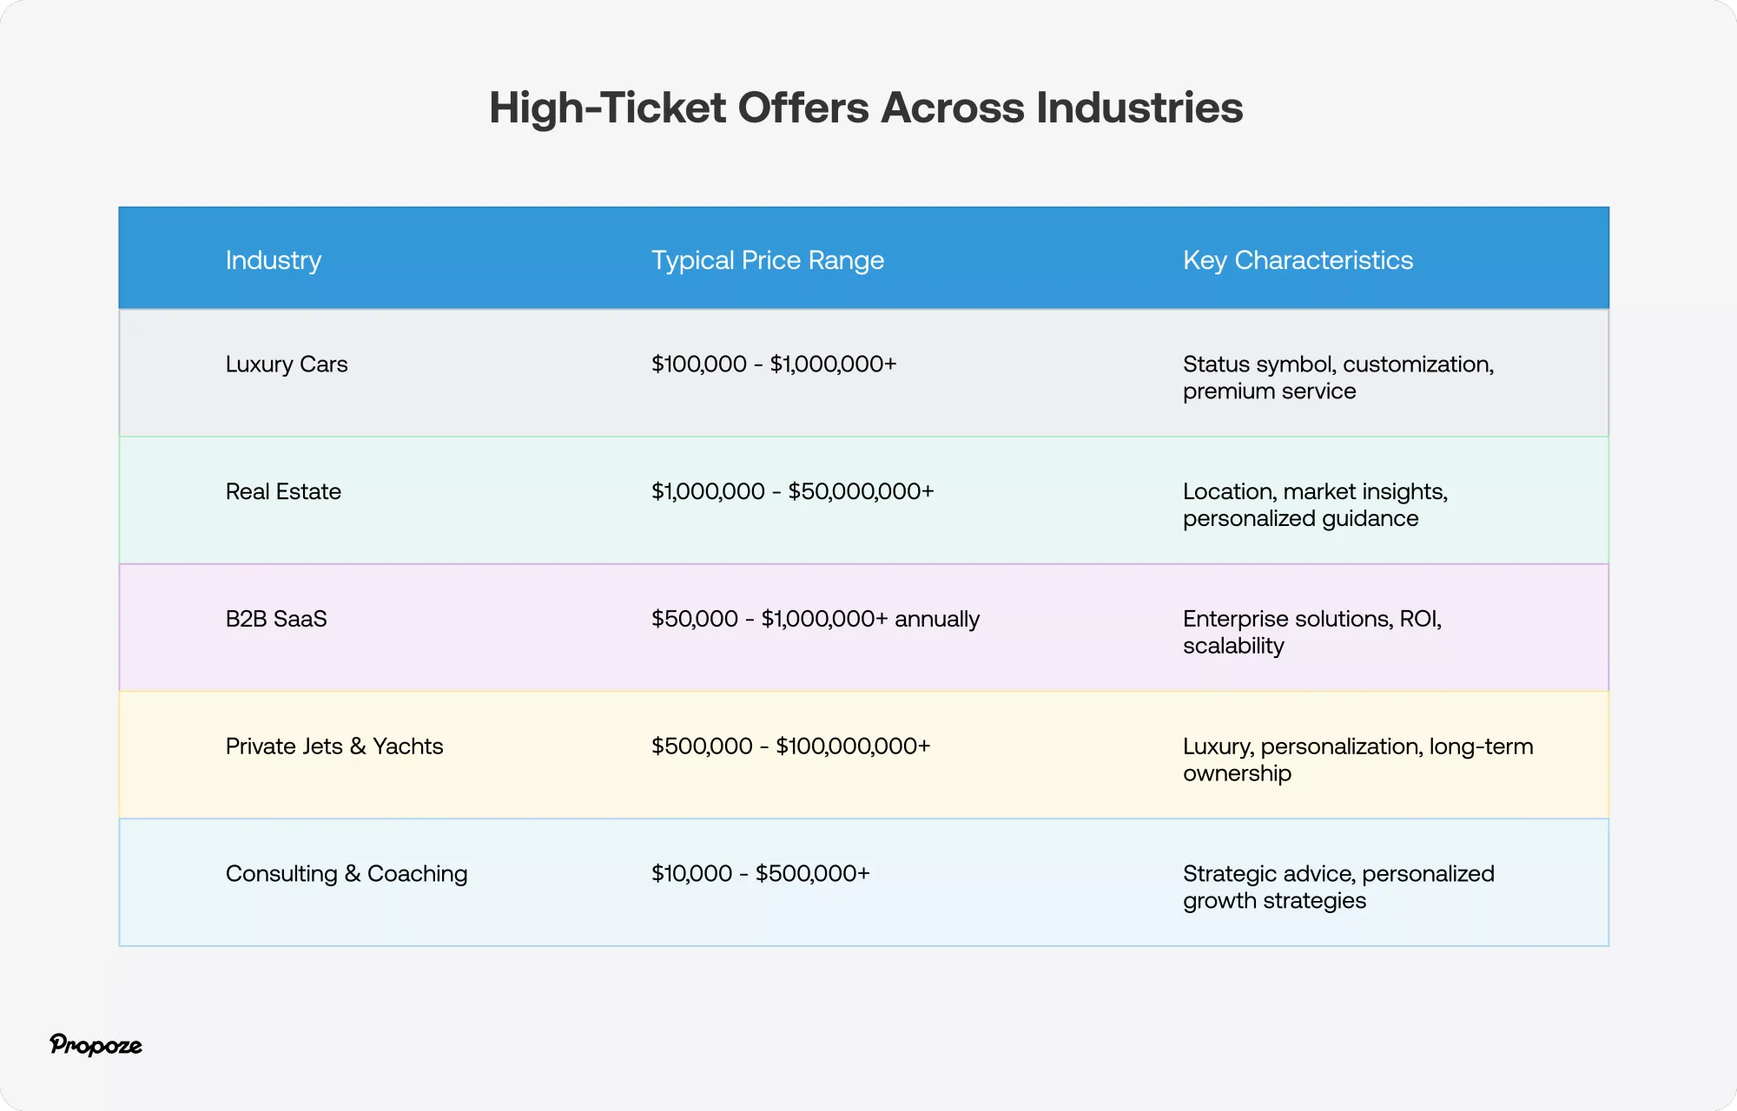Screen dimensions: 1737x1111
Task: Click the 'Consulting & Coaching' cell
Action: point(347,874)
